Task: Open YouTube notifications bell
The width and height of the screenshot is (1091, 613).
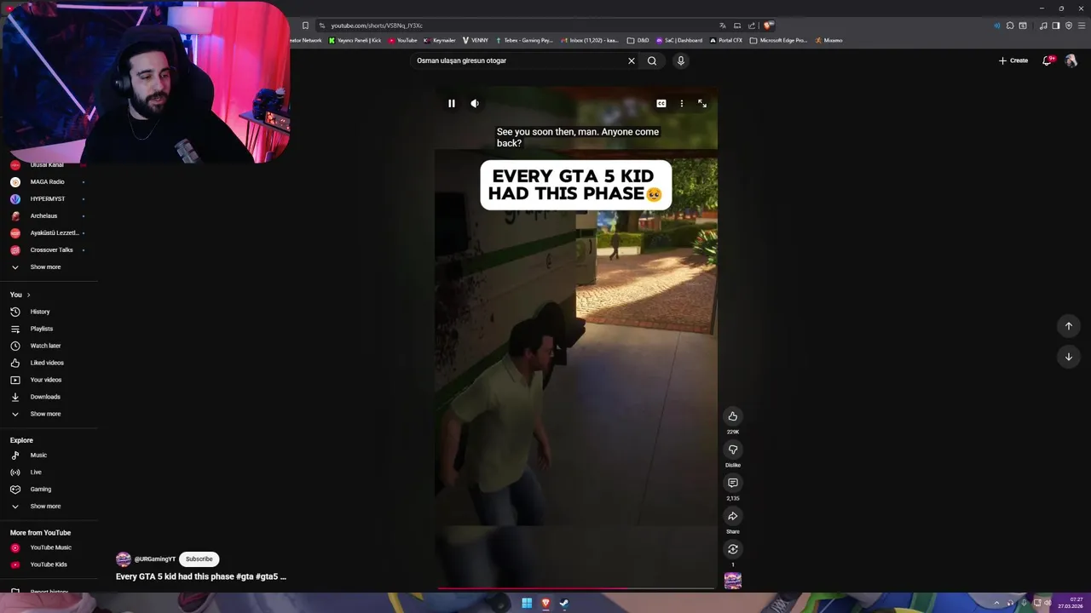Action: coord(1048,61)
